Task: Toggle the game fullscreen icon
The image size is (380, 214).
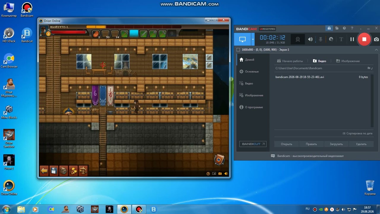Action: [214, 174]
